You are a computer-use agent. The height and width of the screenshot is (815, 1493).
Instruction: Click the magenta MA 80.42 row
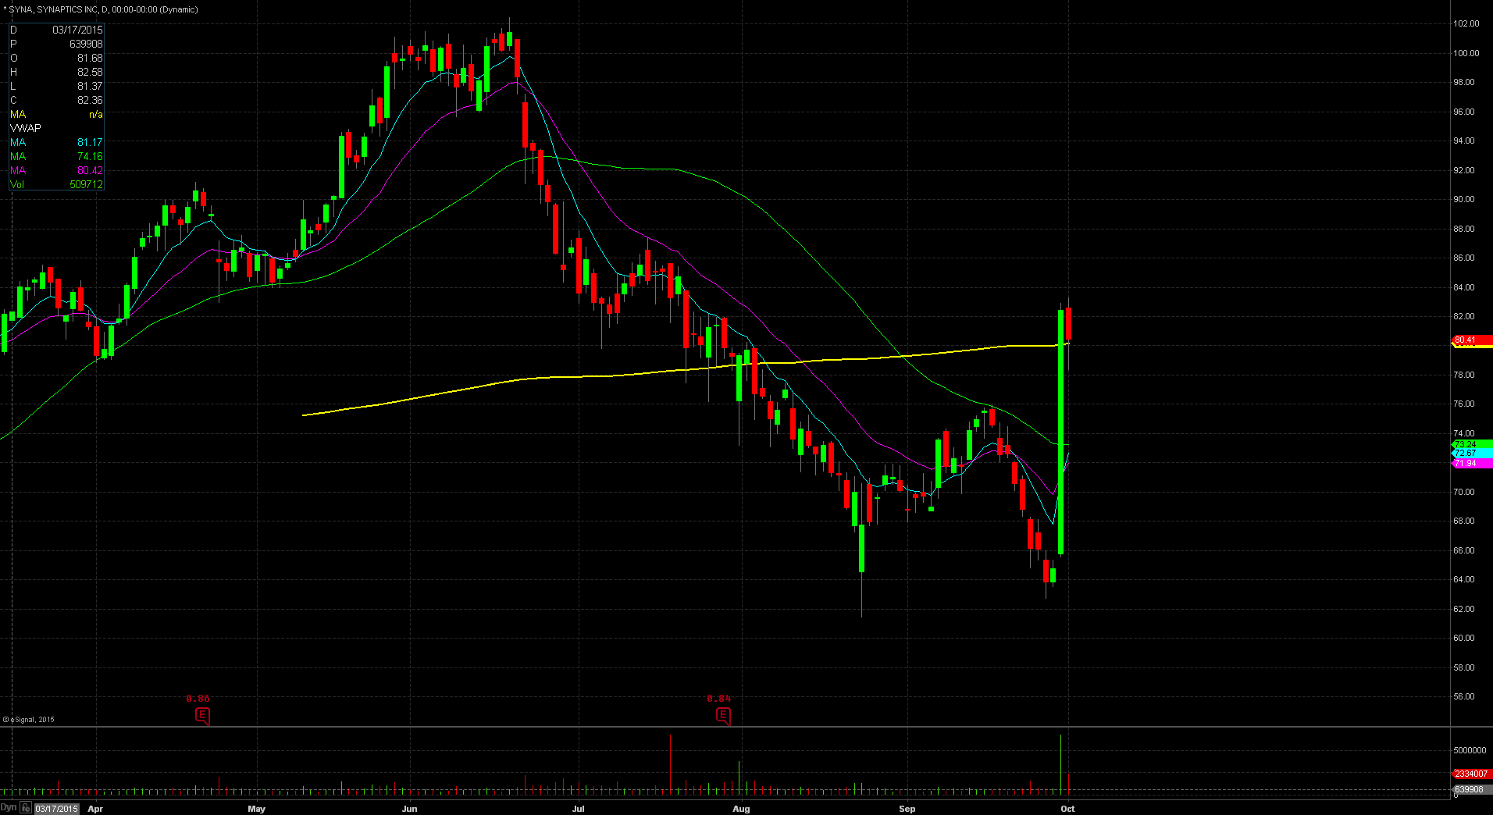click(x=56, y=170)
